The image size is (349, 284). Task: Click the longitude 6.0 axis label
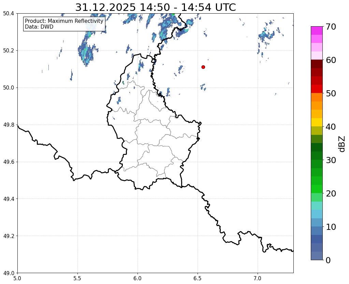pos(137,278)
